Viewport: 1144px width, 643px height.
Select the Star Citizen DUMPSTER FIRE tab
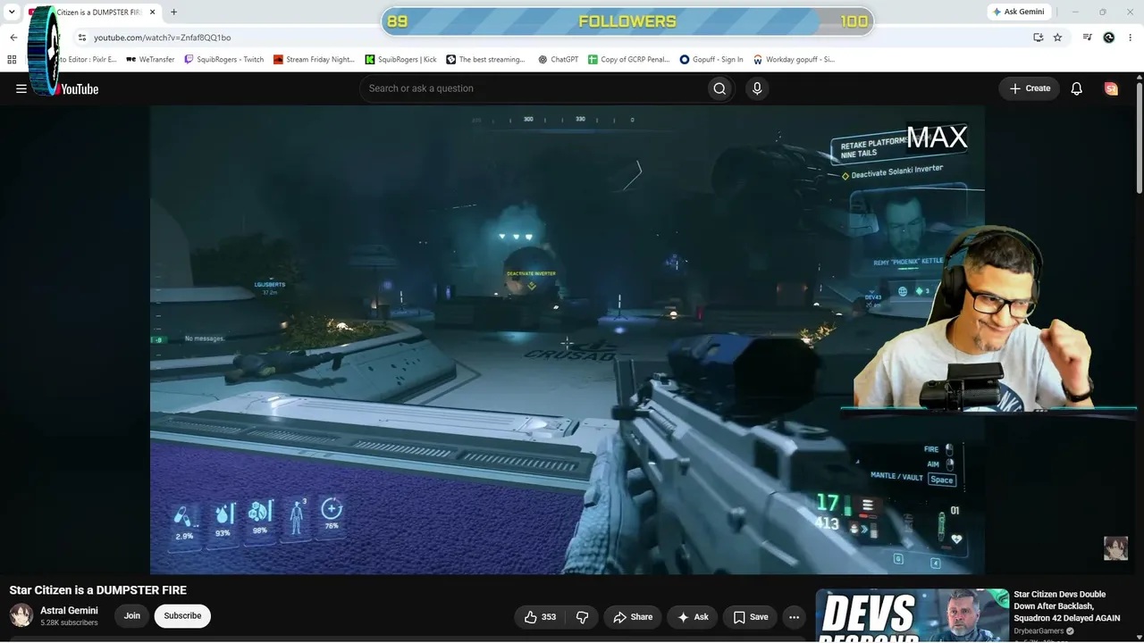91,13
